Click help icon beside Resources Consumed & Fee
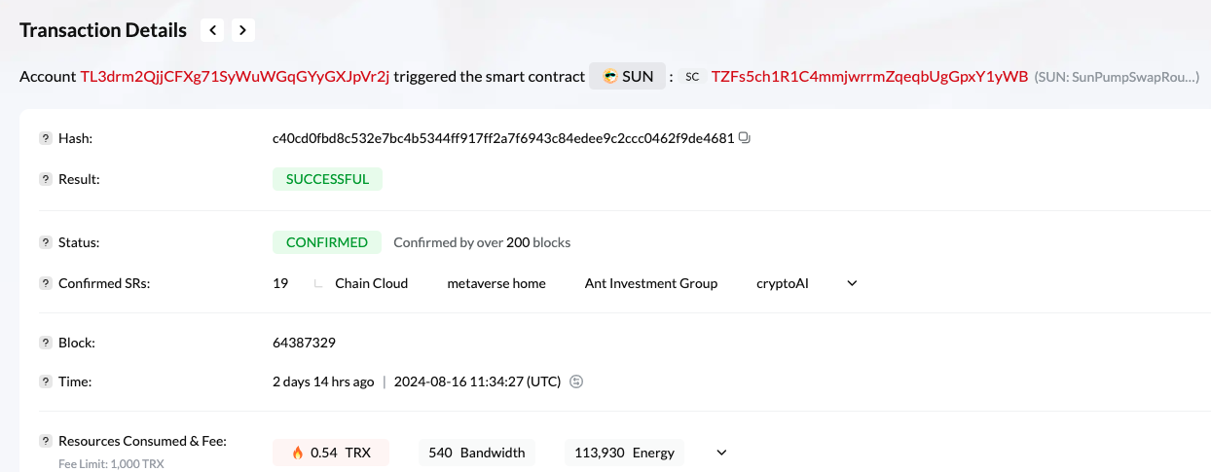 click(x=45, y=441)
